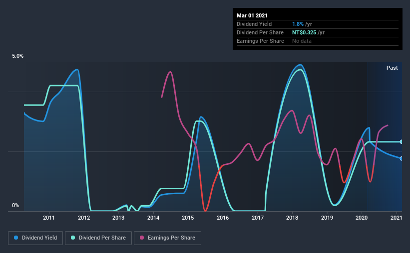Viewport: 410px width, 253px height.
Task: Toggle the Dividend Yield legend button
Action: 35,238
